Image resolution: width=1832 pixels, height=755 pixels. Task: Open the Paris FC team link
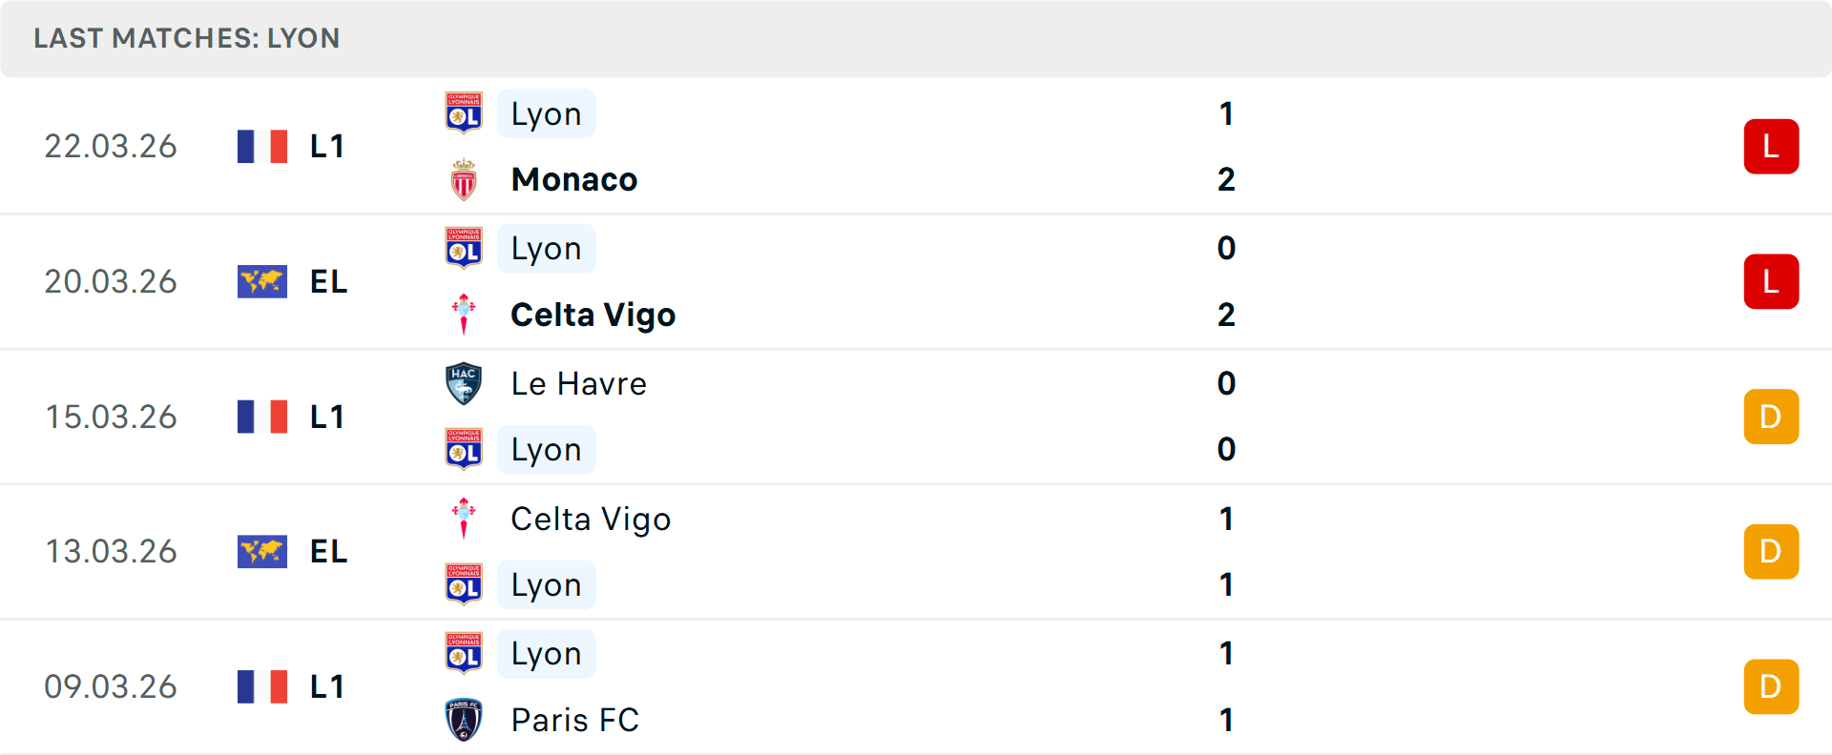[x=574, y=720]
